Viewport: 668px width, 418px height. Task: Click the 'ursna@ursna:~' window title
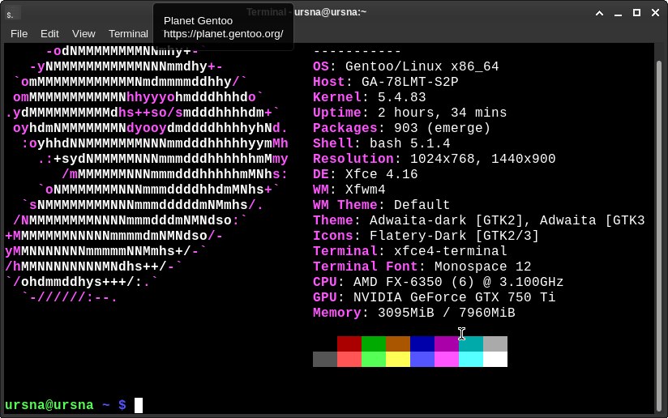click(330, 12)
